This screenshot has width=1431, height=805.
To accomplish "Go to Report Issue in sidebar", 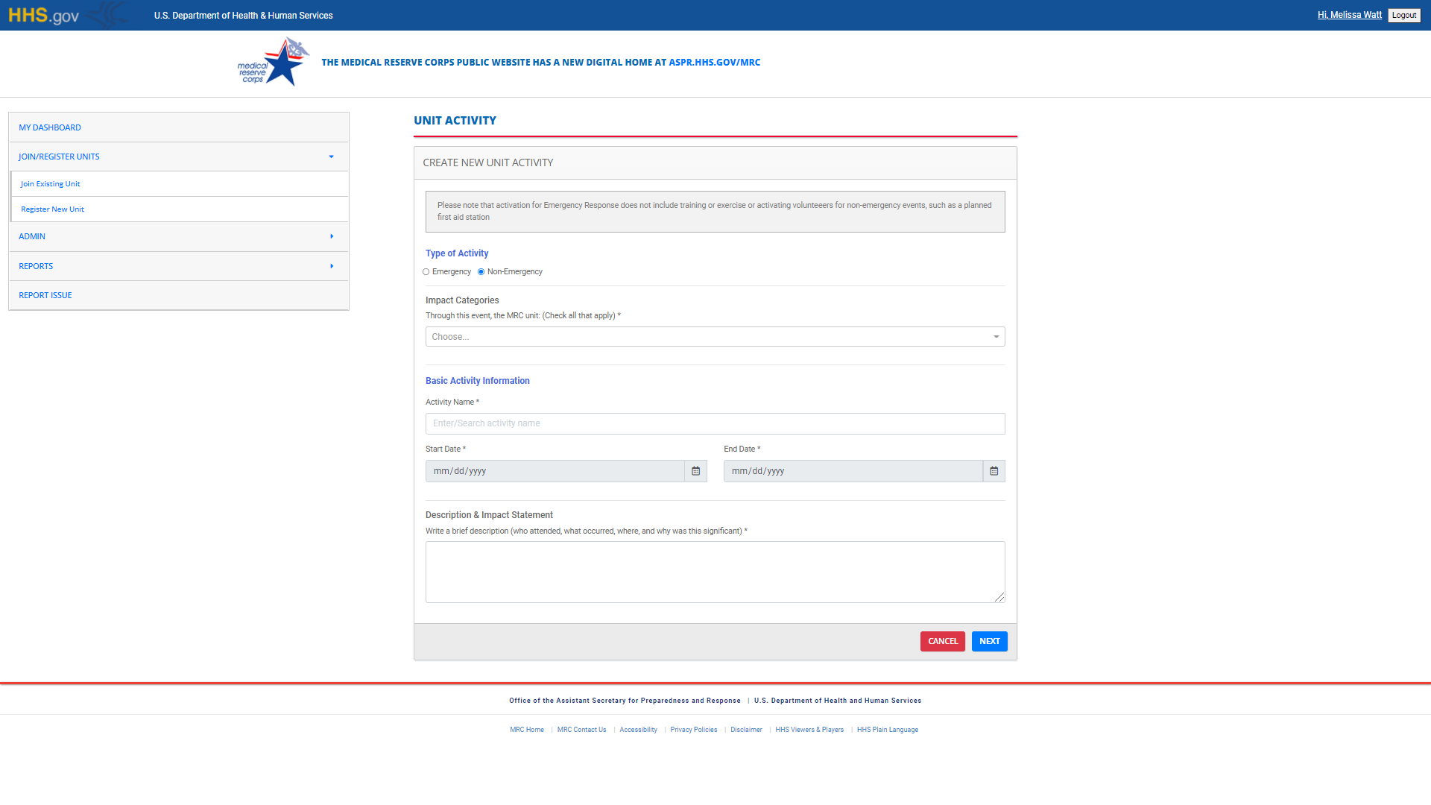I will click(45, 295).
